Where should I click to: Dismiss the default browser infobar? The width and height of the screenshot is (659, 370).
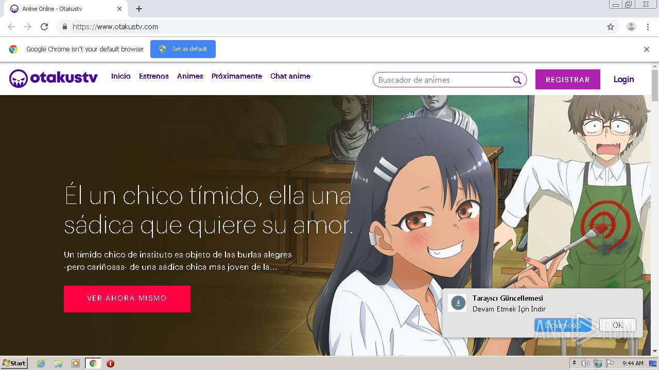tap(646, 49)
